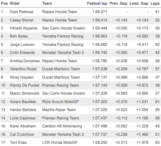Image resolution: width=161 pixels, height=146 pixels.
Task: Click the Team column header
Action: [47, 4]
